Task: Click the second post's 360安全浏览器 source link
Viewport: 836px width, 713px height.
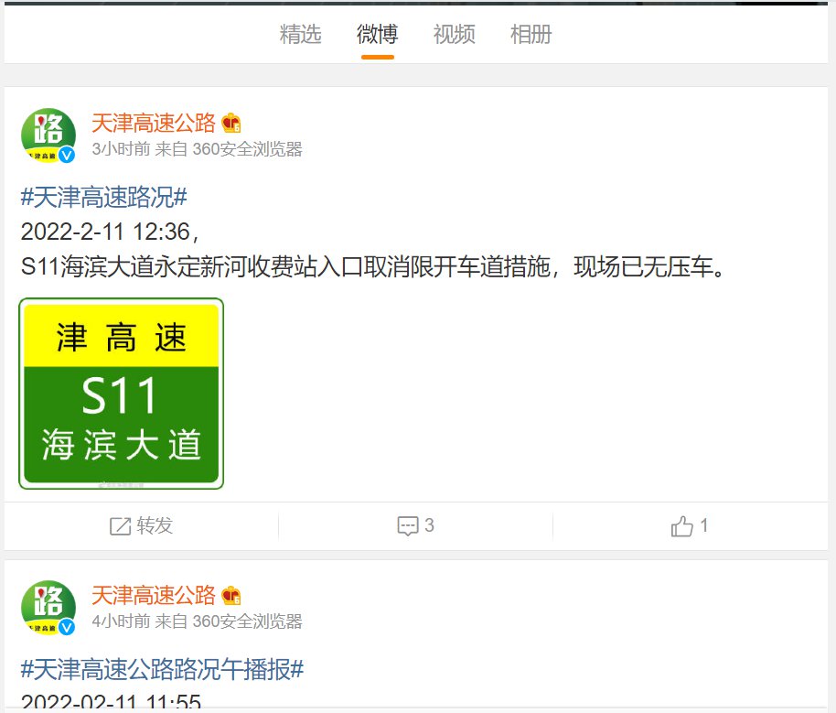Action: point(247,621)
